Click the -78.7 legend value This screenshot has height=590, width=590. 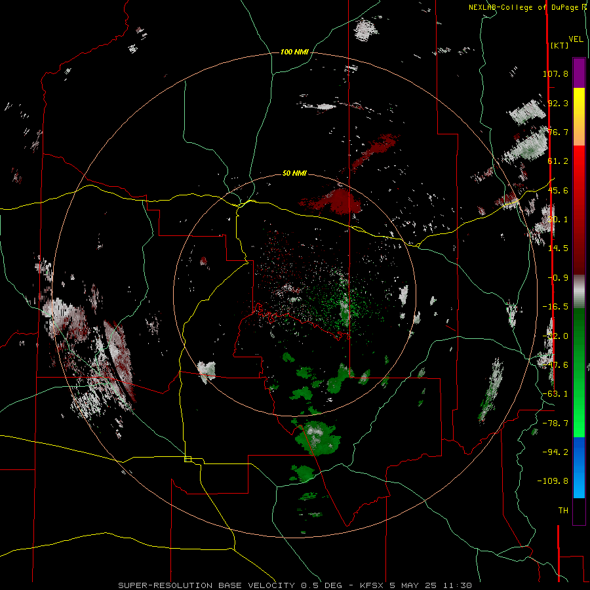coord(555,423)
